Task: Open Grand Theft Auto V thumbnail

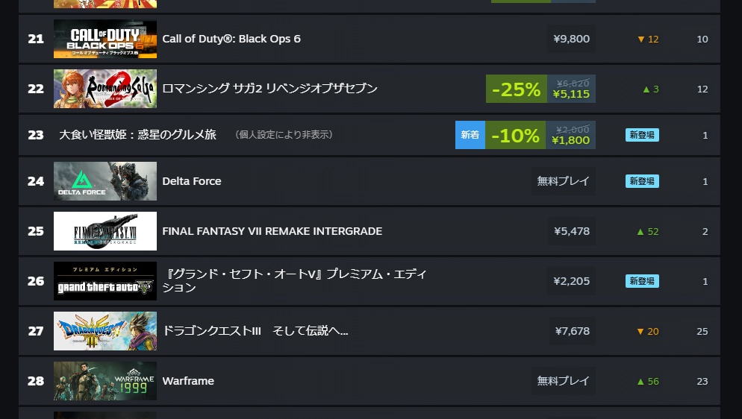Action: 105,281
